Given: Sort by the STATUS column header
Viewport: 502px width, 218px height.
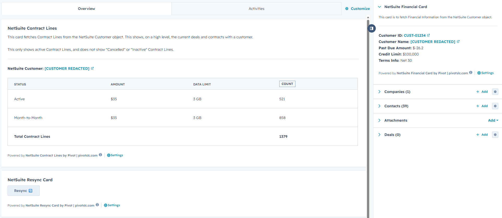Looking at the screenshot, I should pyautogui.click(x=20, y=84).
